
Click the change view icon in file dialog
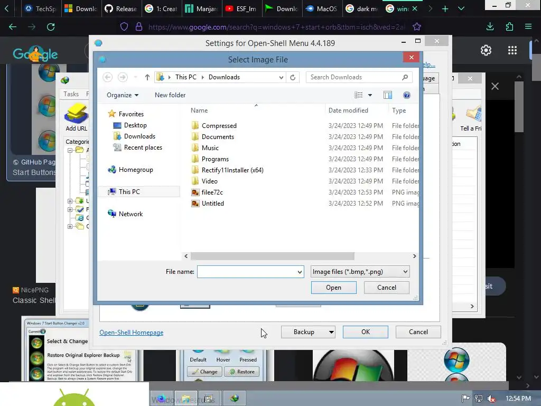pos(359,95)
